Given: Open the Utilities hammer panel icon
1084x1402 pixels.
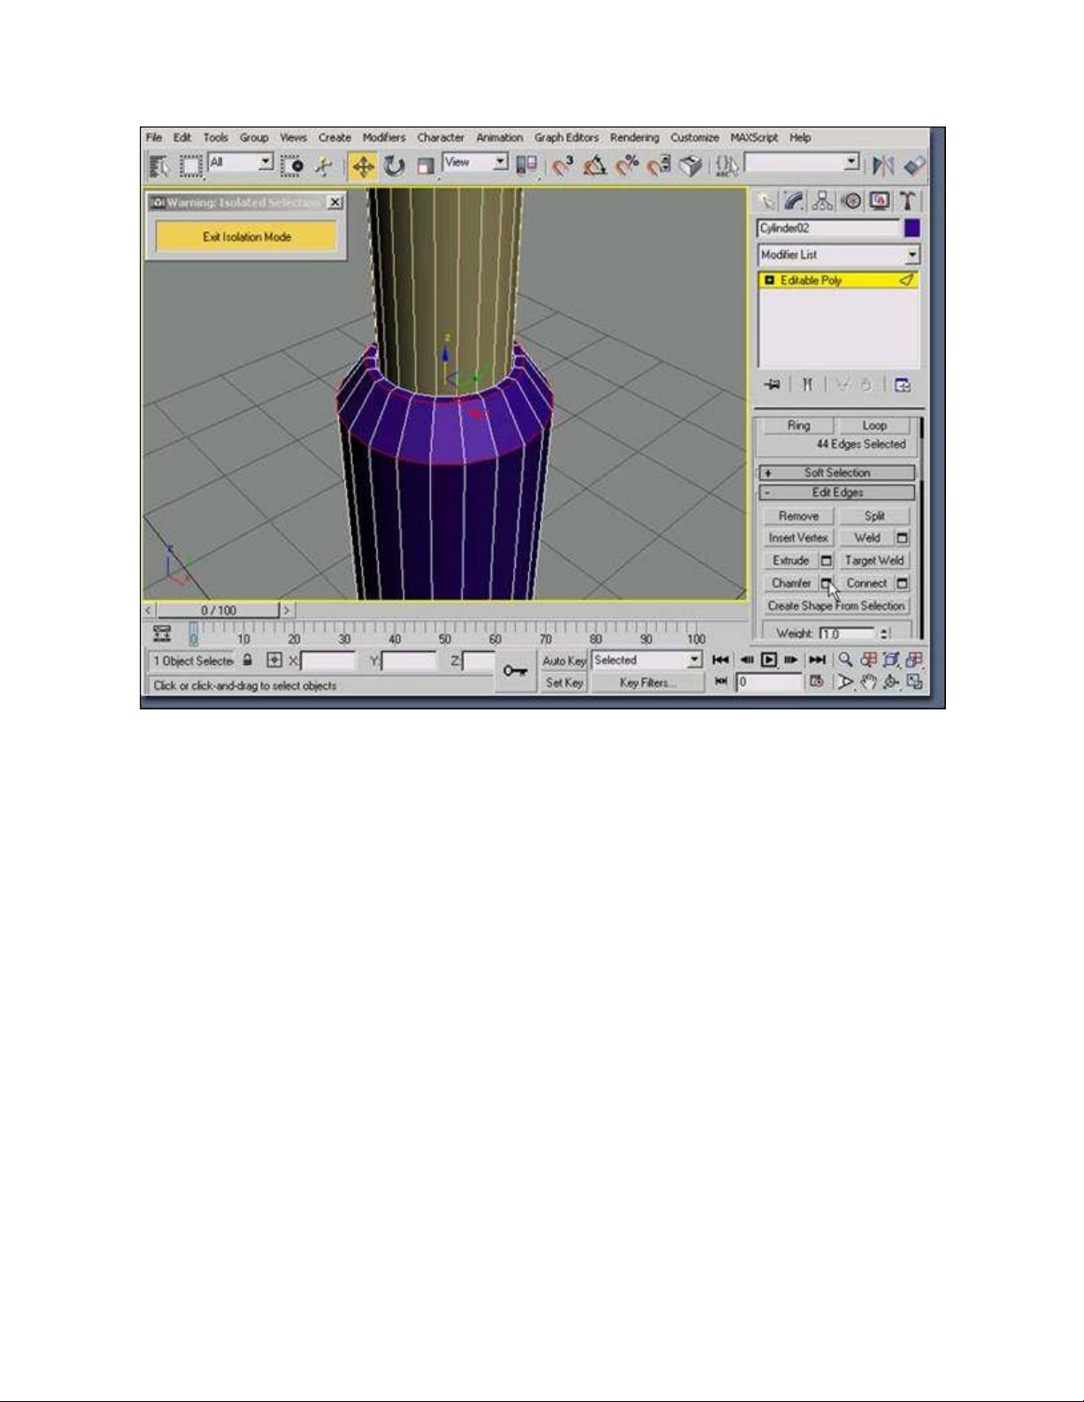Looking at the screenshot, I should pos(908,202).
